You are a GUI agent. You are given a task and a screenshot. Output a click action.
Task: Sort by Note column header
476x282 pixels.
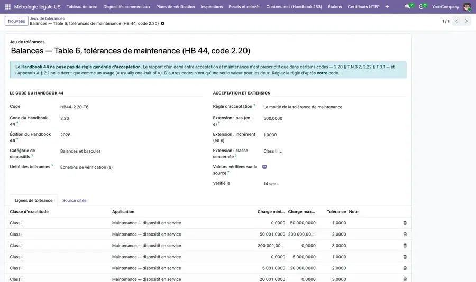353,212
